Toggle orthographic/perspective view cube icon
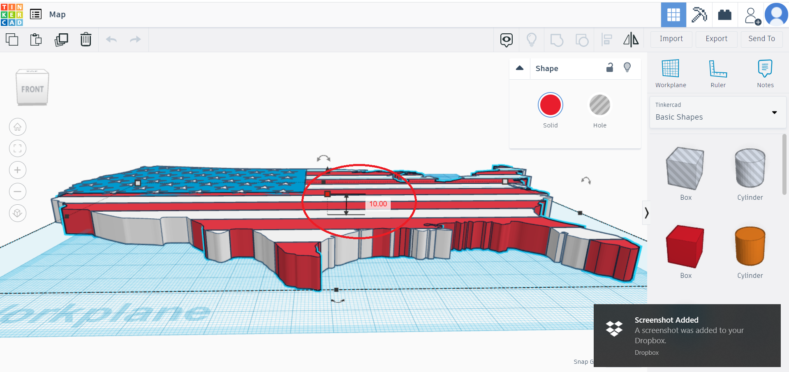 [18, 213]
